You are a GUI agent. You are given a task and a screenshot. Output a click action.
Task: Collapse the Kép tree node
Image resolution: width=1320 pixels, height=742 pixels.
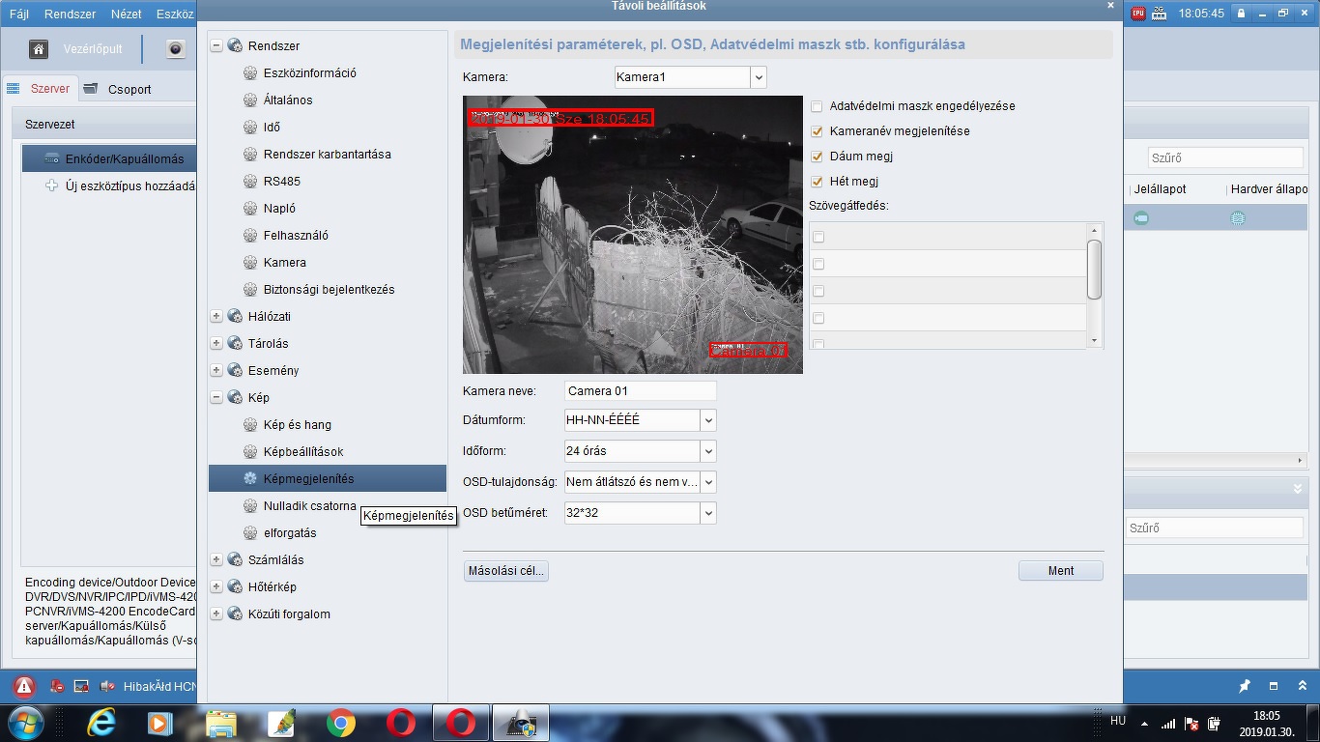click(216, 397)
